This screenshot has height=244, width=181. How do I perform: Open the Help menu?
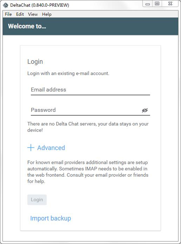click(x=47, y=14)
